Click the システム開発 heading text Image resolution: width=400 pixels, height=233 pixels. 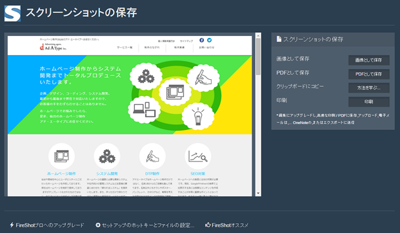107,174
